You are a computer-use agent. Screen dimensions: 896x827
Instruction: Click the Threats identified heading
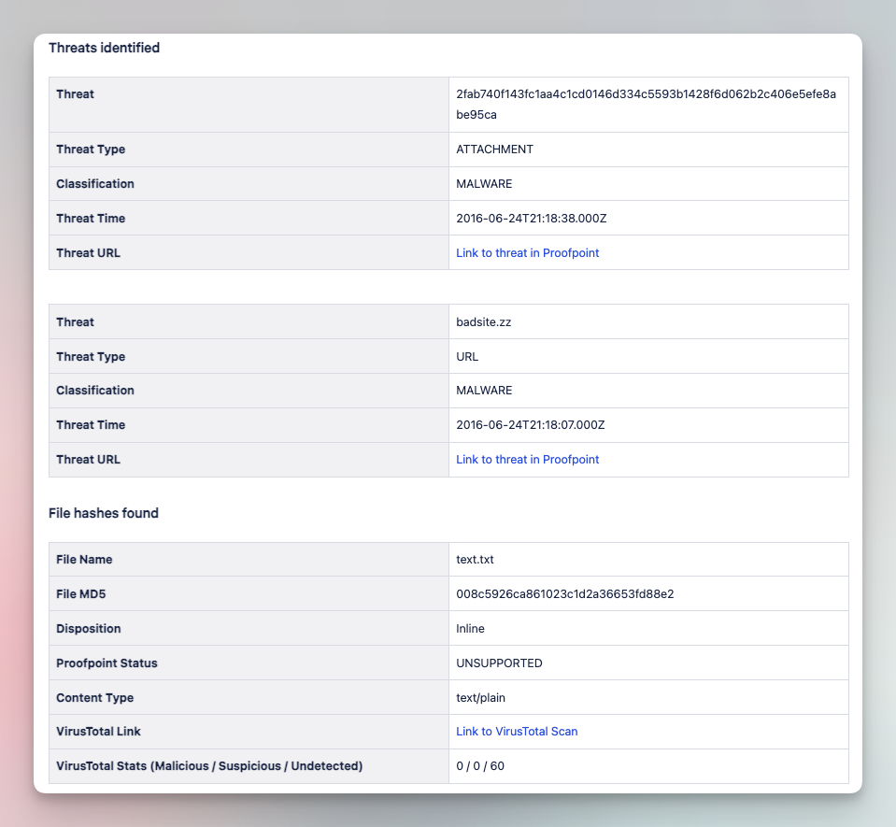[104, 48]
